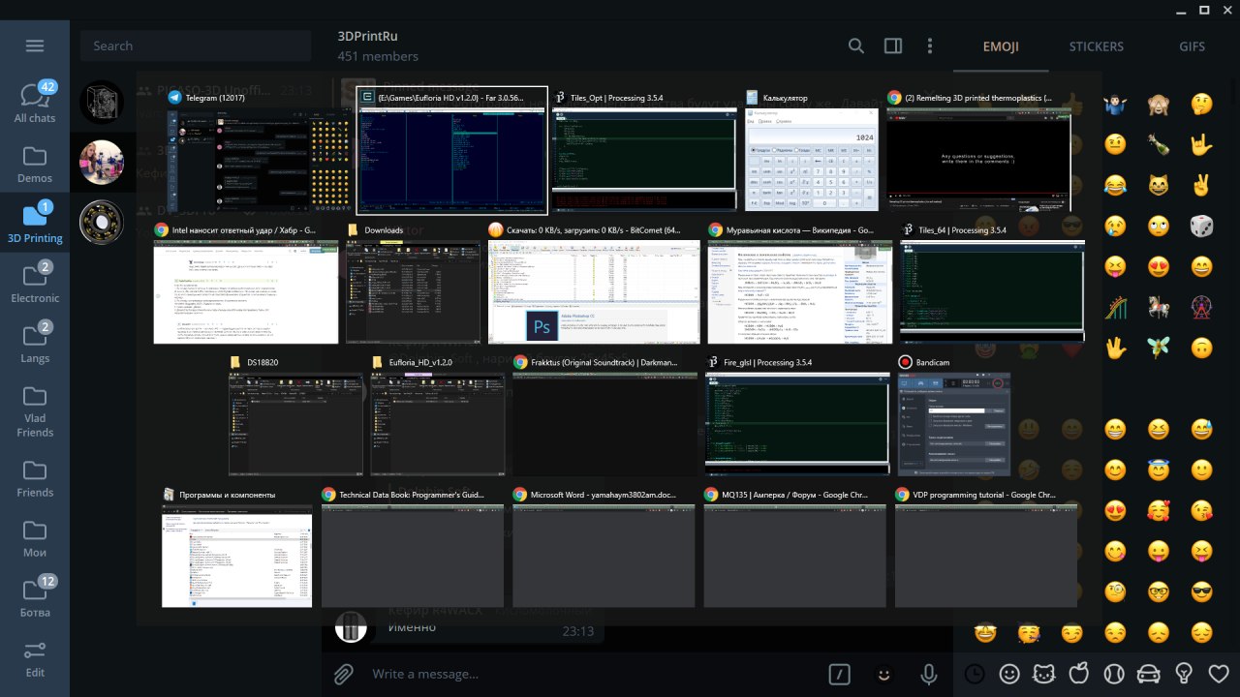Switch to Eufloria_HD_v1.2.0 folder window

coord(439,414)
